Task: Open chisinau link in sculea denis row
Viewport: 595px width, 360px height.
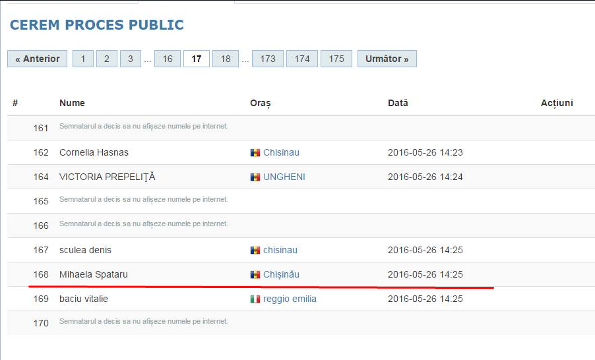Action: tap(280, 250)
